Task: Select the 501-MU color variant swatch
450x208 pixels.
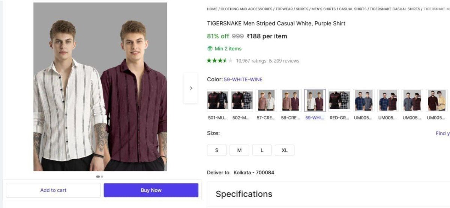Action: click(x=218, y=100)
